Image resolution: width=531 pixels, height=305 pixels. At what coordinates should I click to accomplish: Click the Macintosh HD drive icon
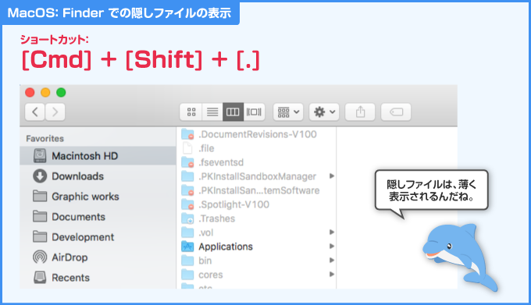tap(40, 156)
